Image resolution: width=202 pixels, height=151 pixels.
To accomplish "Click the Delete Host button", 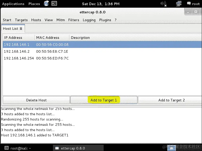I will 36,100.
